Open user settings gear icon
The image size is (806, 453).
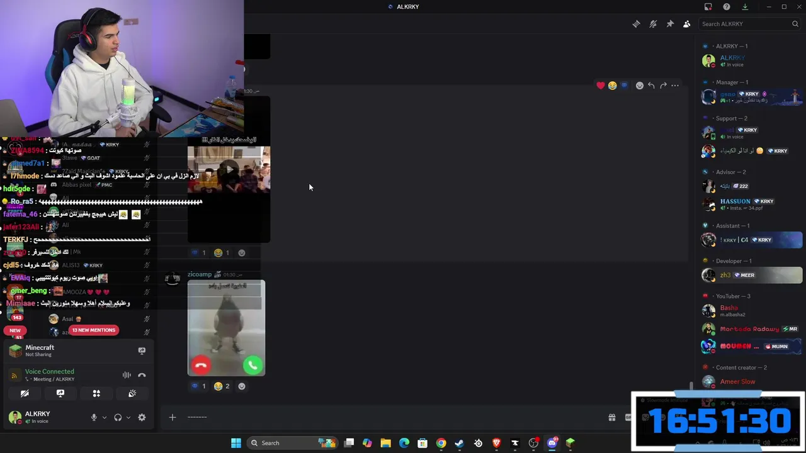142,417
